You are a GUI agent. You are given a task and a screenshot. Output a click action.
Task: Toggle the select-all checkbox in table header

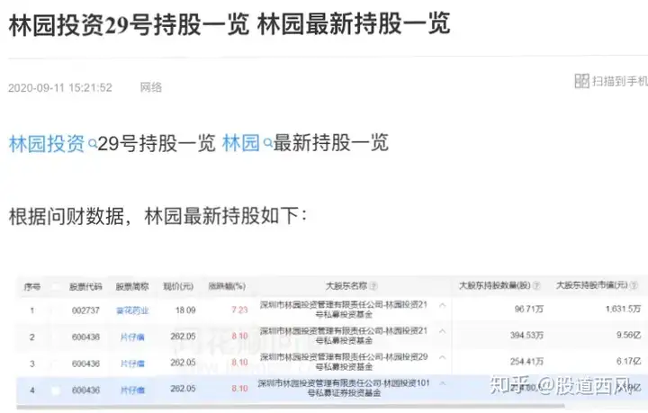click(x=56, y=287)
